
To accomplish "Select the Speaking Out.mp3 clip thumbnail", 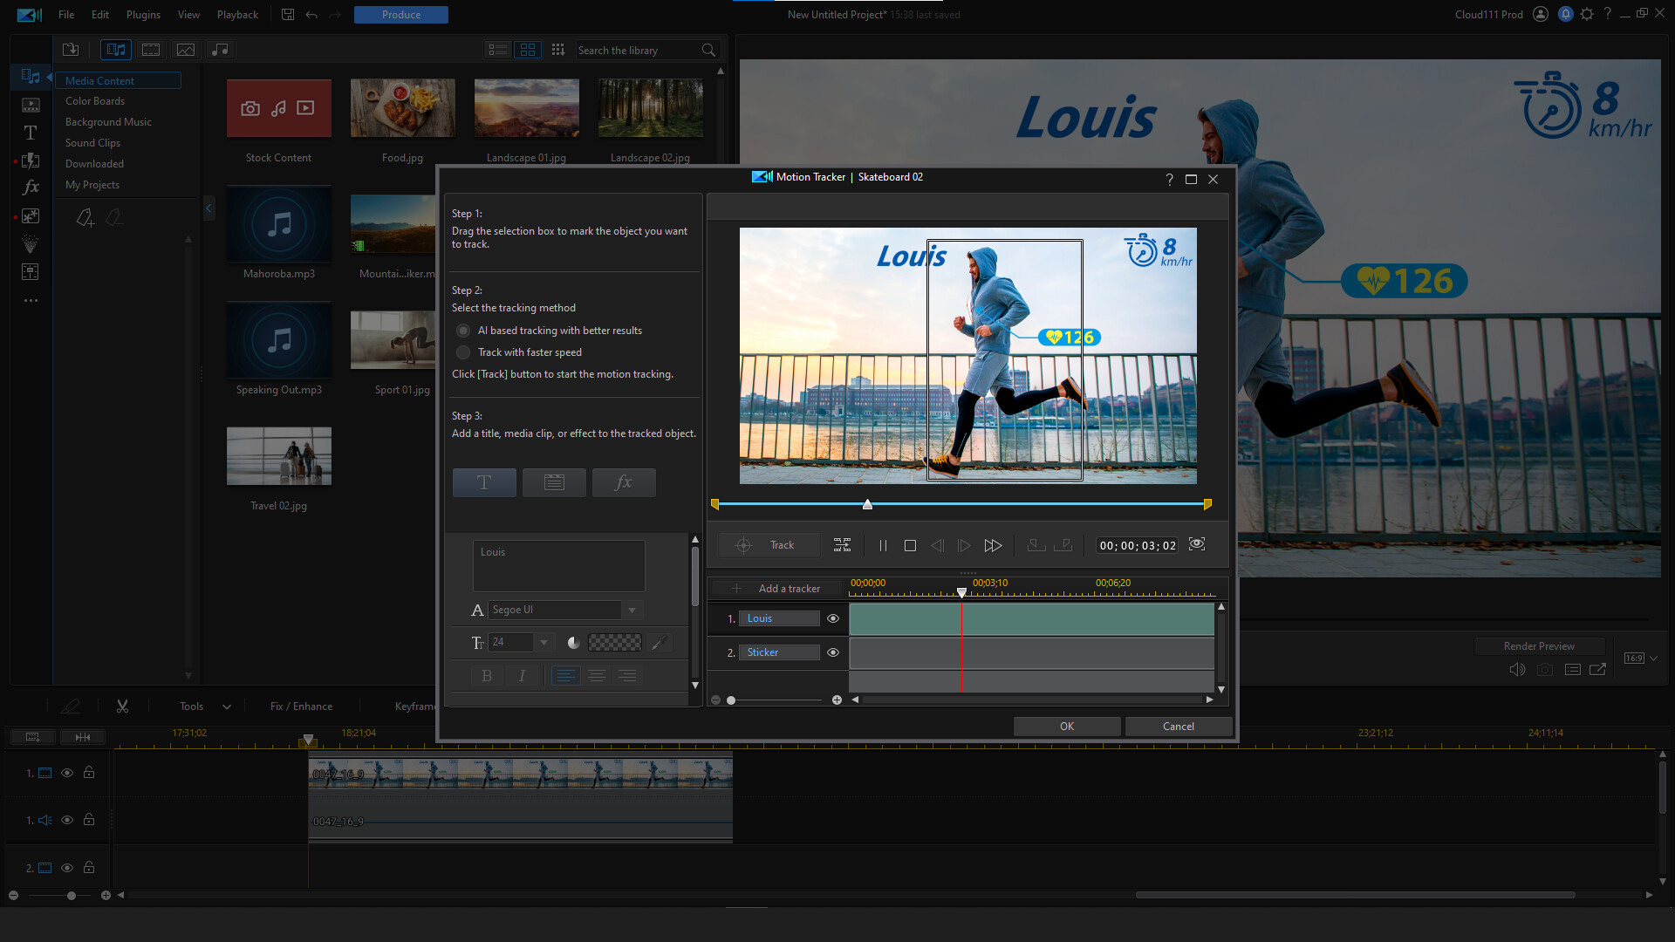I will click(278, 340).
